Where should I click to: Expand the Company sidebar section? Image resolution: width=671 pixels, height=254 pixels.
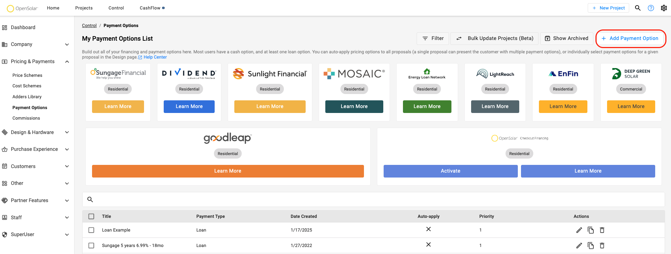click(x=67, y=44)
